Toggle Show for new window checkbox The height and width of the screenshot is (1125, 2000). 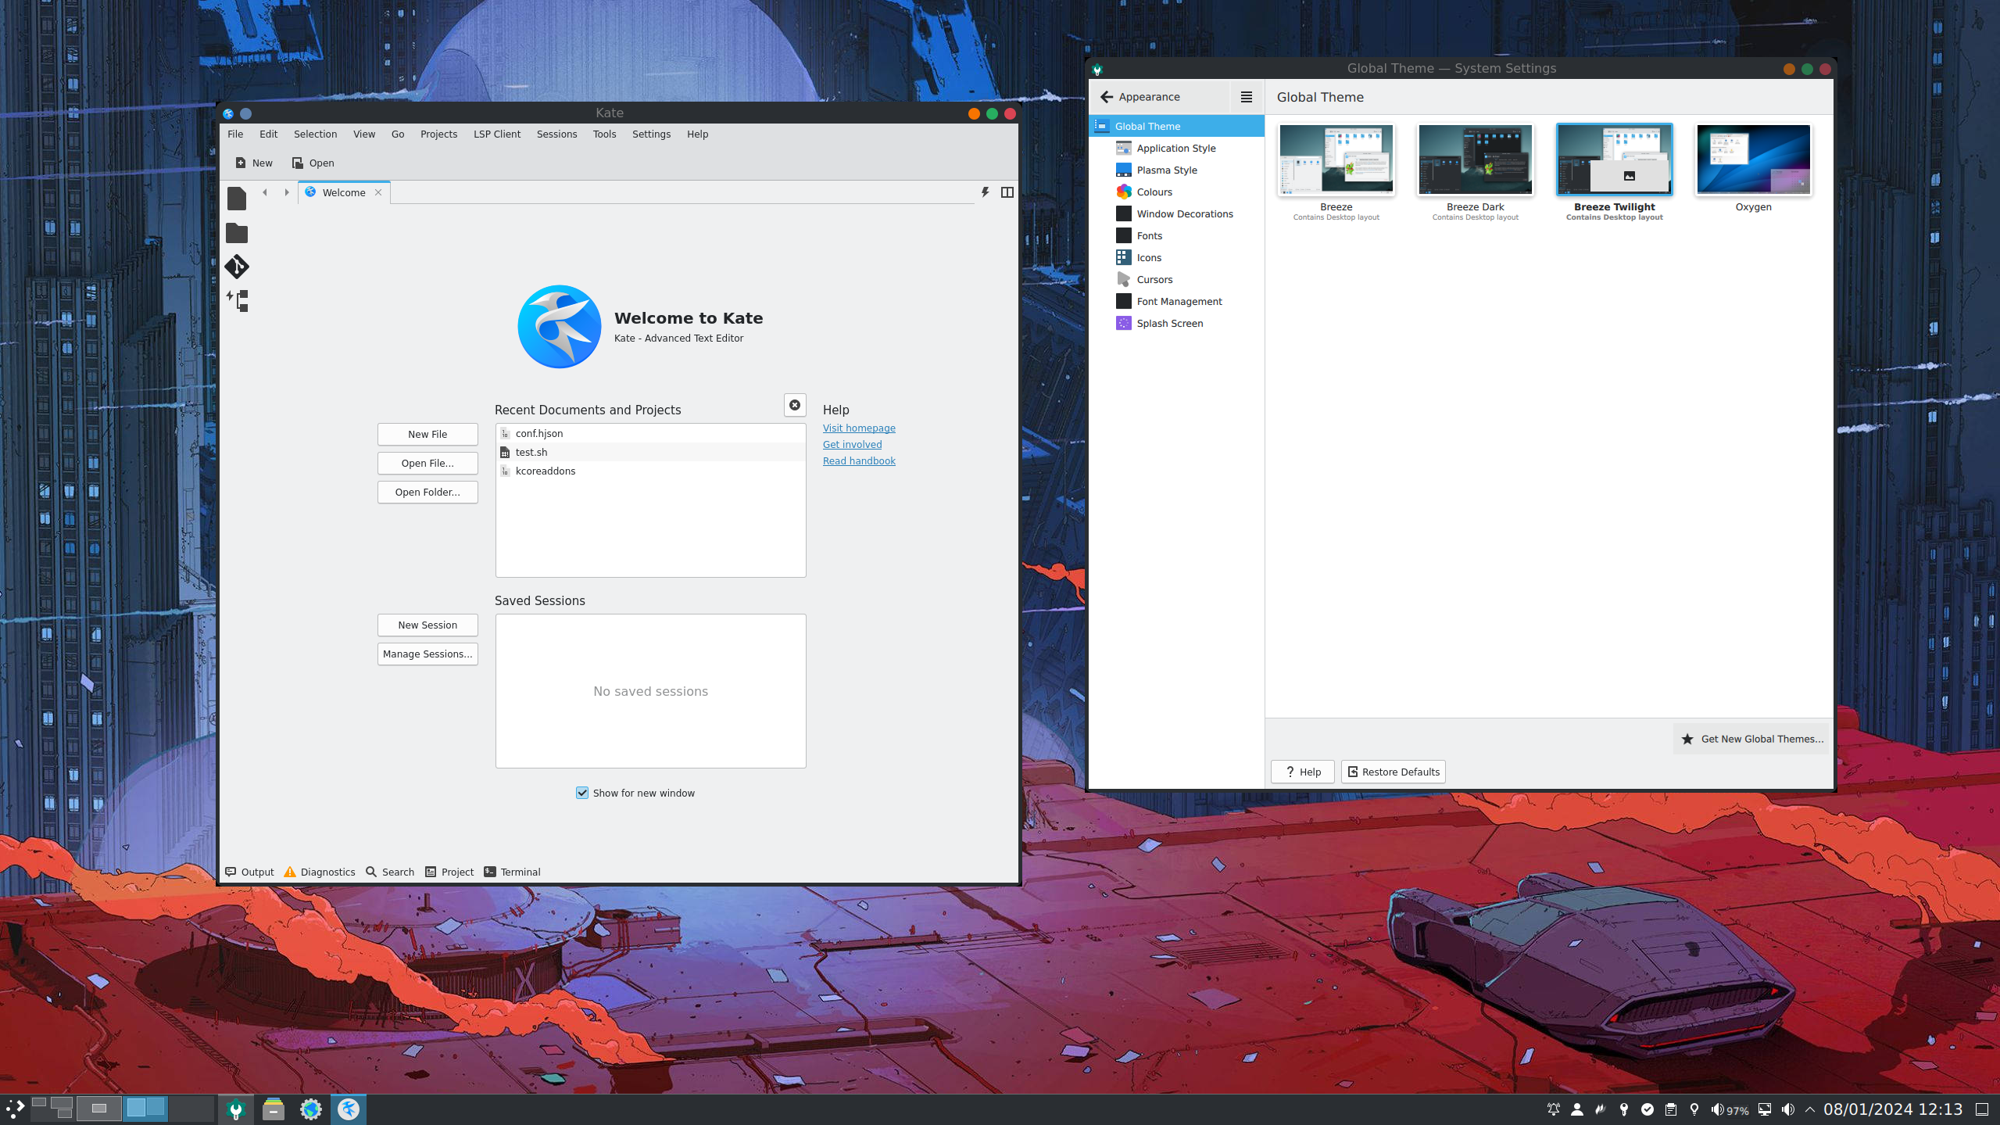(x=582, y=793)
